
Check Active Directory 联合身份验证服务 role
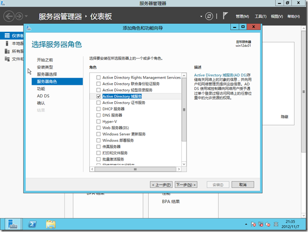pyautogui.click(x=99, y=84)
